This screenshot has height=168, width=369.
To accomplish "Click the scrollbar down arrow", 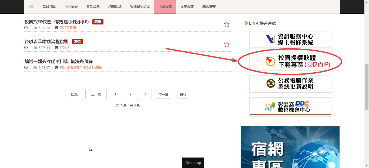I will point(367,166).
